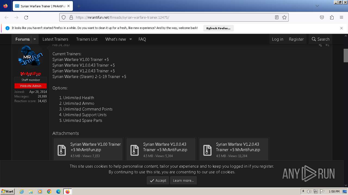Viewport: 348px width, 195px height.
Task: Open the MrAntiFun username profile link
Action: (x=31, y=74)
